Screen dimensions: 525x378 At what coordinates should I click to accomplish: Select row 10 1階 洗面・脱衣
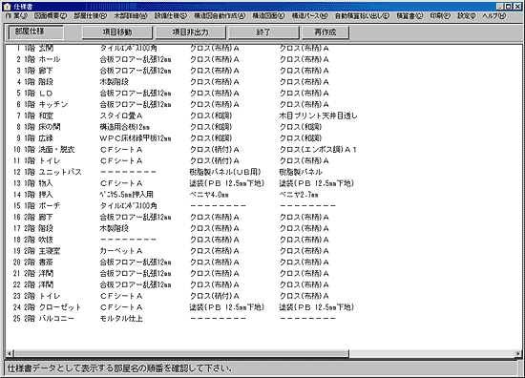pyautogui.click(x=184, y=150)
